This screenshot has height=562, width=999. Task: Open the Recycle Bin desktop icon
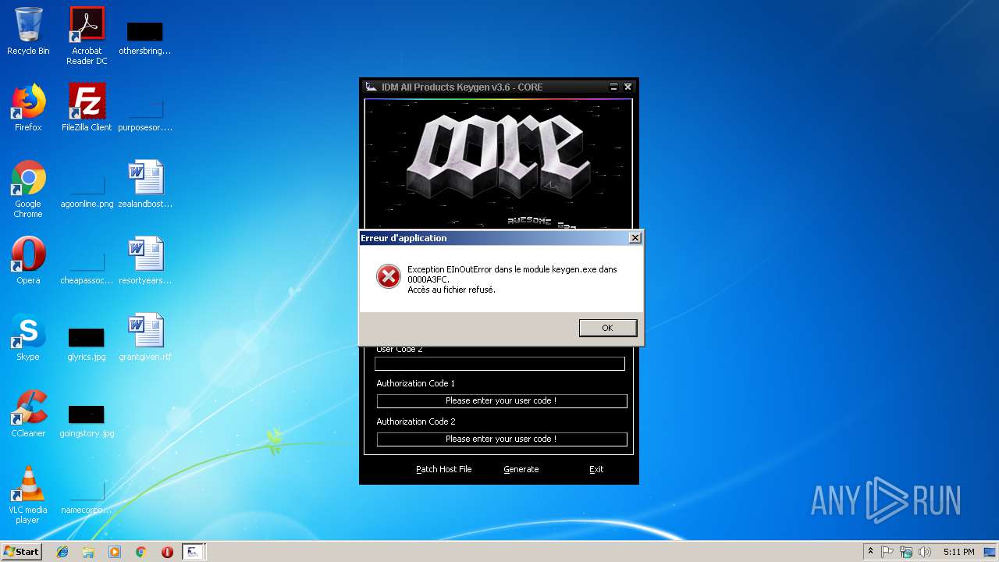click(28, 32)
